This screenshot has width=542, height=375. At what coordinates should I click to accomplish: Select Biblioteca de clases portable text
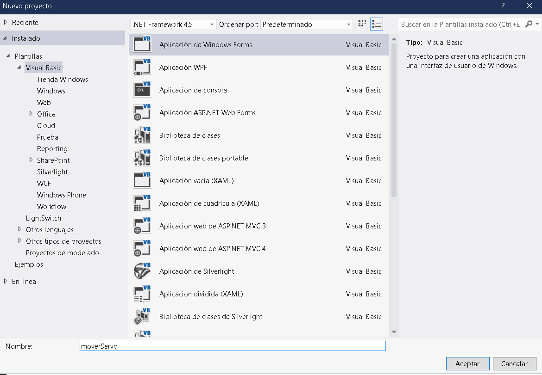(x=203, y=158)
